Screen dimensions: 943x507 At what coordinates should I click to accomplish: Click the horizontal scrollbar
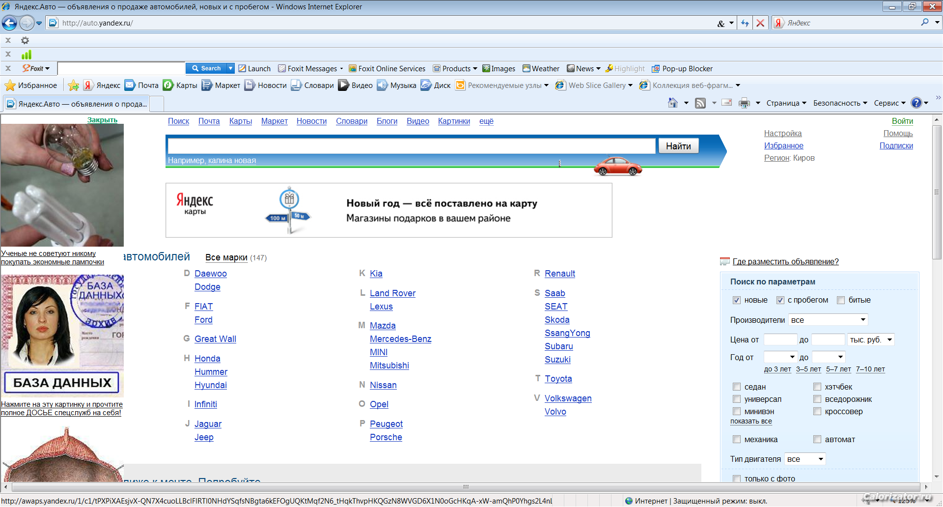tap(466, 487)
